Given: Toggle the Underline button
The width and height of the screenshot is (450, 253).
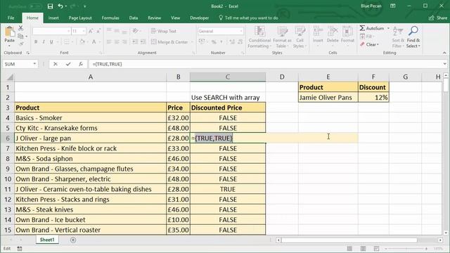Looking at the screenshot, I should (51, 42).
